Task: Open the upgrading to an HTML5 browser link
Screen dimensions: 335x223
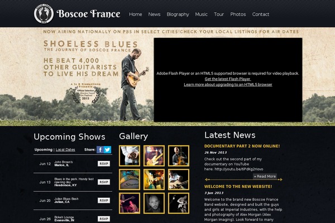Action: (228, 85)
